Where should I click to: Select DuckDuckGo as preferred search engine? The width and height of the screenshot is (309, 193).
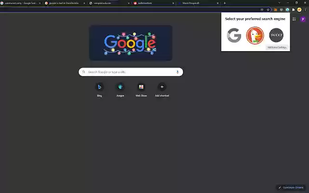[255, 35]
